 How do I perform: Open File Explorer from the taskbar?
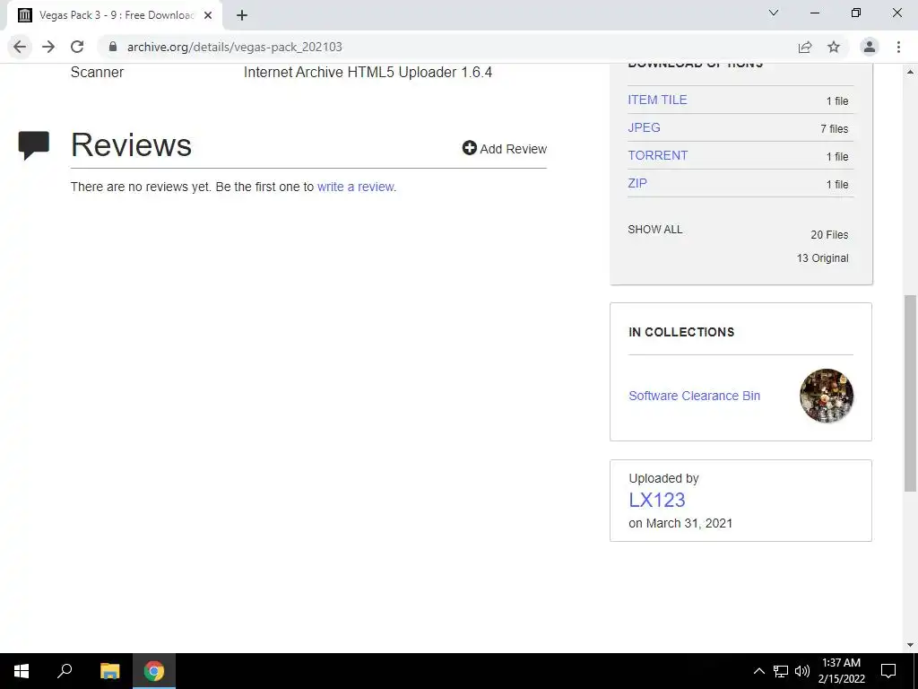pyautogui.click(x=109, y=671)
